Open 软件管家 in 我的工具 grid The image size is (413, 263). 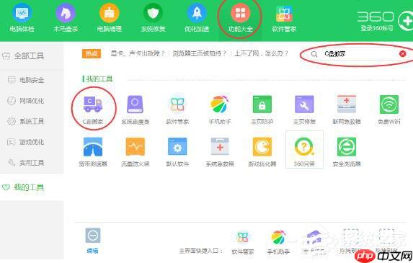pyautogui.click(x=177, y=110)
